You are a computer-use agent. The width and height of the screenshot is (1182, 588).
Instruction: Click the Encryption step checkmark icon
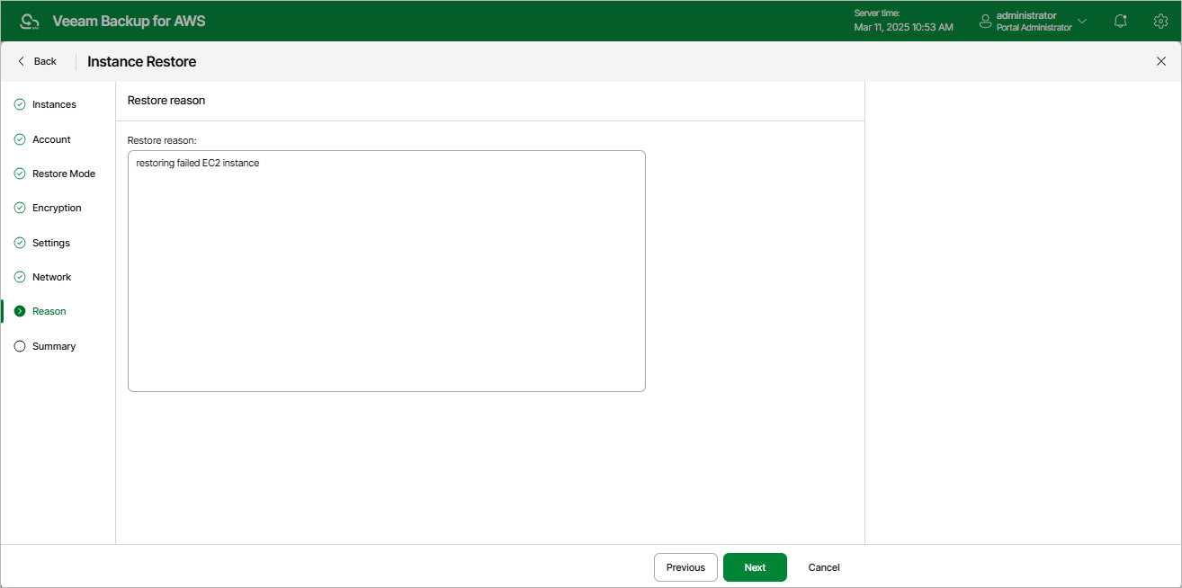[20, 208]
